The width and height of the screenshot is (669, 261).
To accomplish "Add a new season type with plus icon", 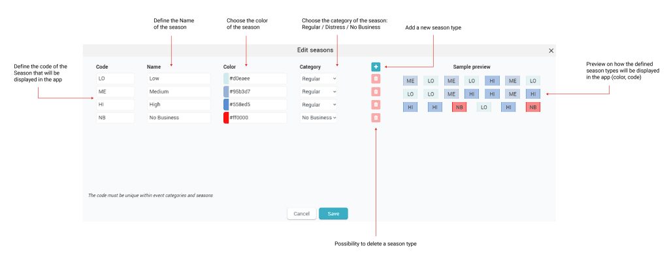I will [376, 67].
